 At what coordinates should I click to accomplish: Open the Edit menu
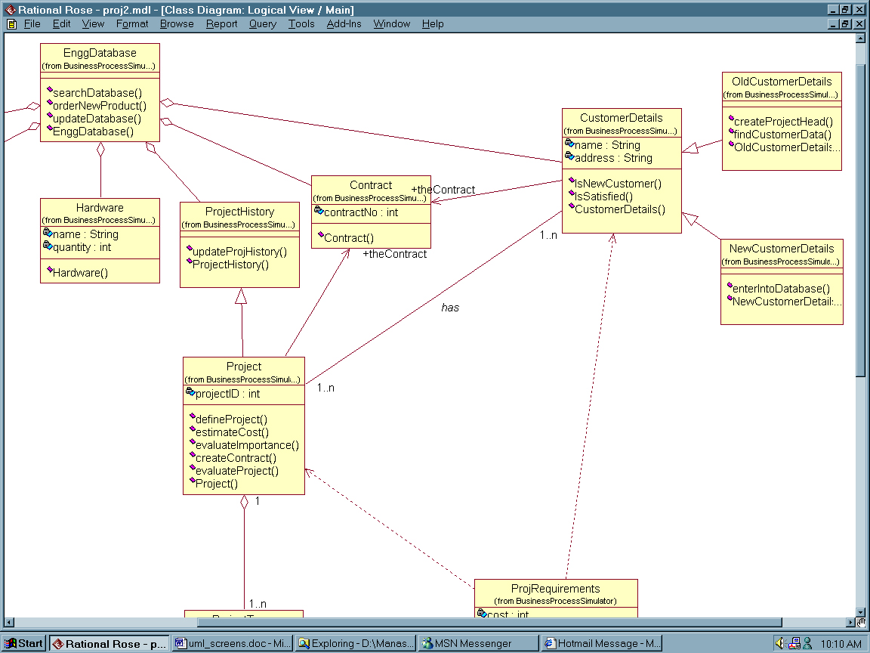coord(62,24)
